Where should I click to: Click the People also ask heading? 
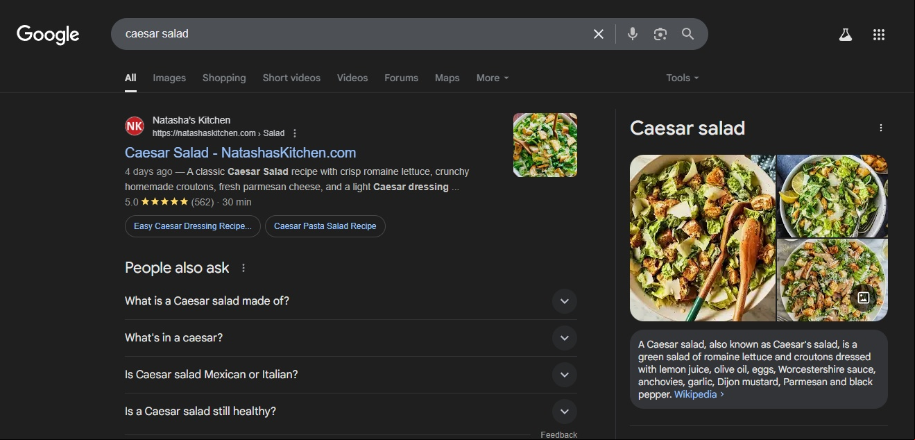[177, 268]
